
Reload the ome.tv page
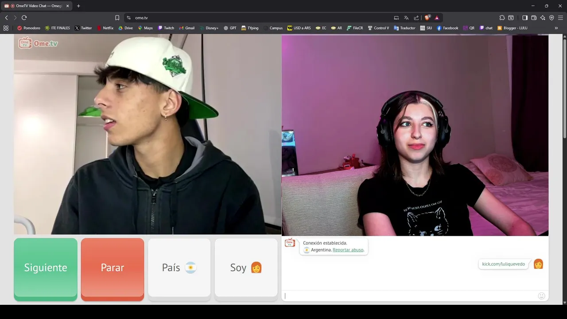pyautogui.click(x=24, y=18)
